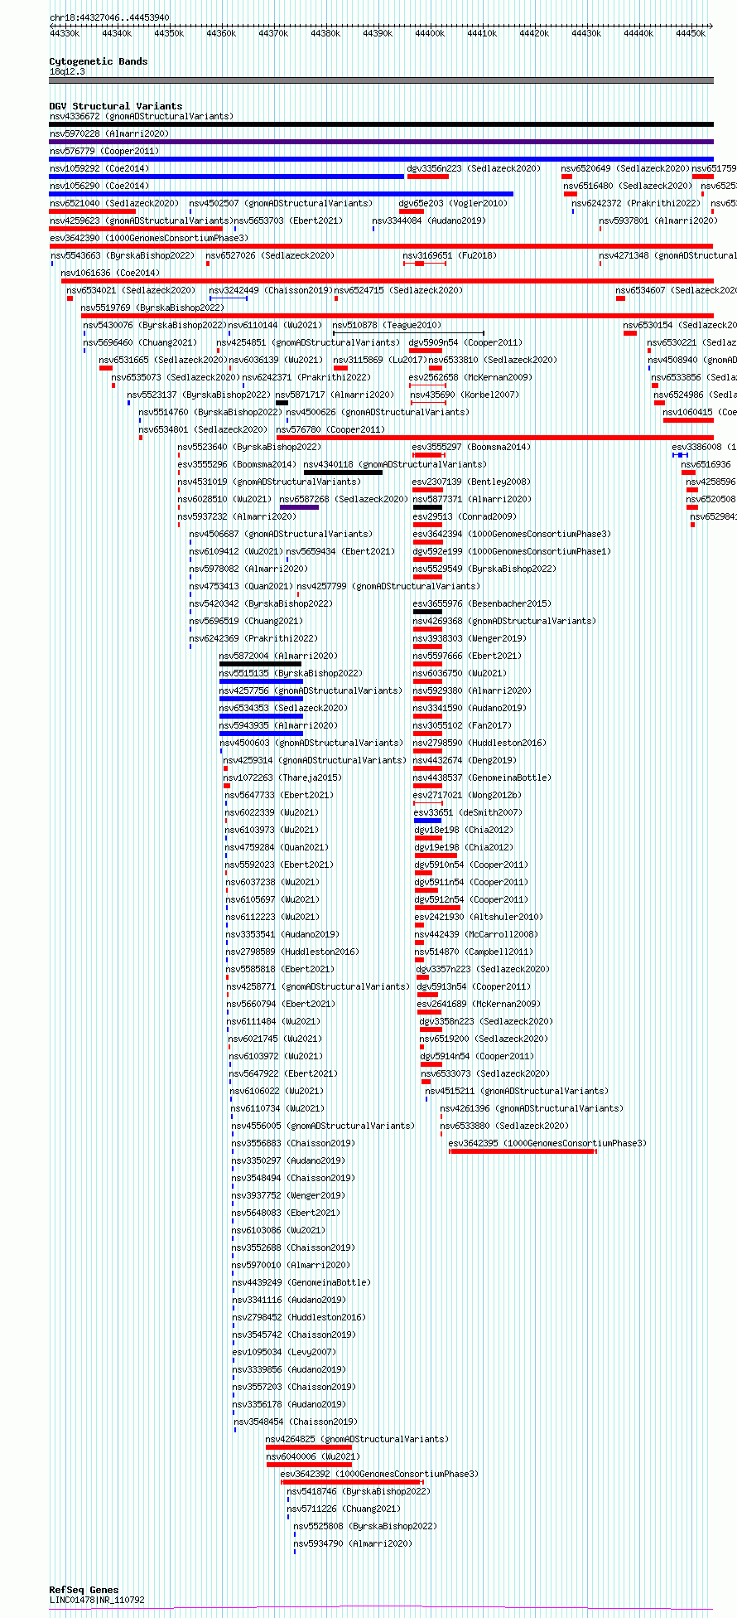Select the DGV Structural Variants heading
Image resolution: width=737 pixels, height=1618 pixels.
(x=116, y=106)
